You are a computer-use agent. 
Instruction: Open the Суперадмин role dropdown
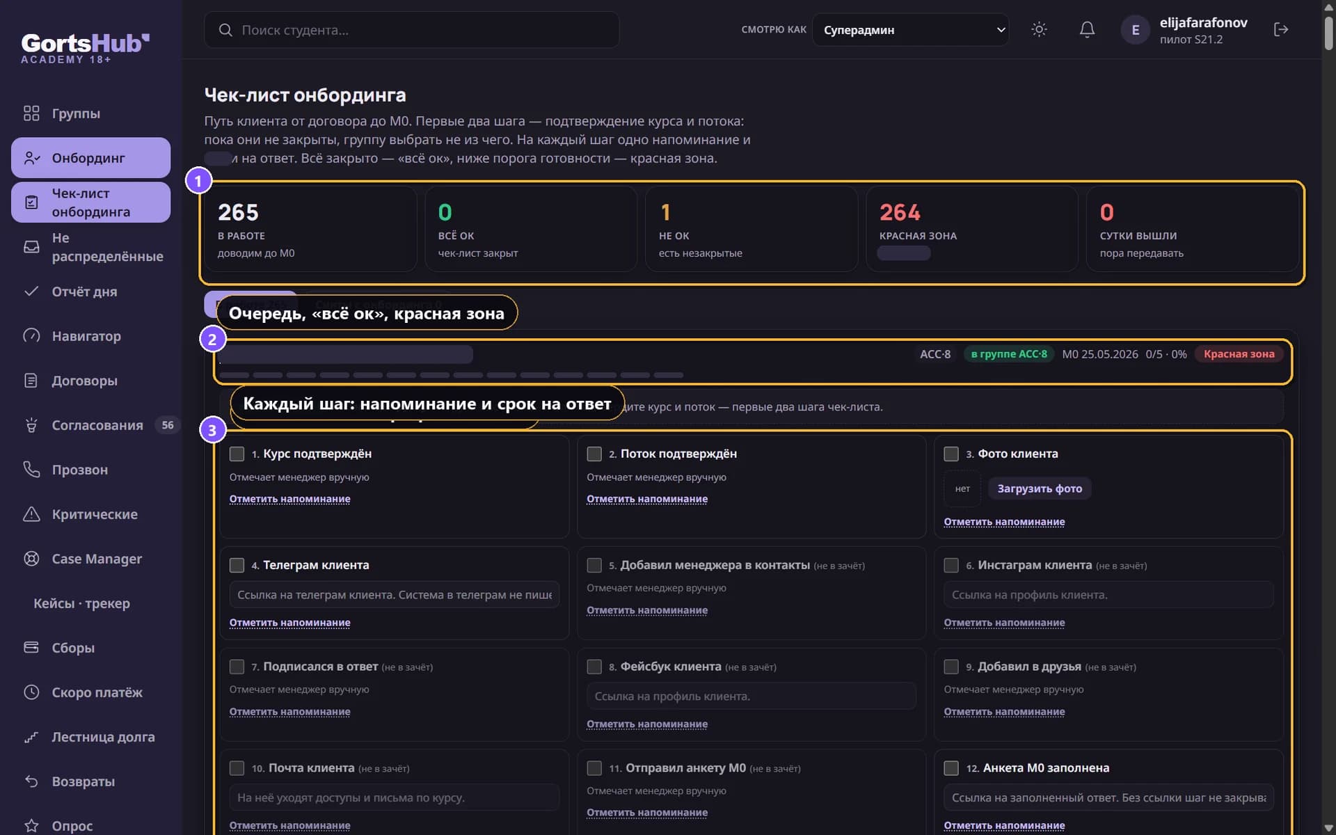point(910,30)
